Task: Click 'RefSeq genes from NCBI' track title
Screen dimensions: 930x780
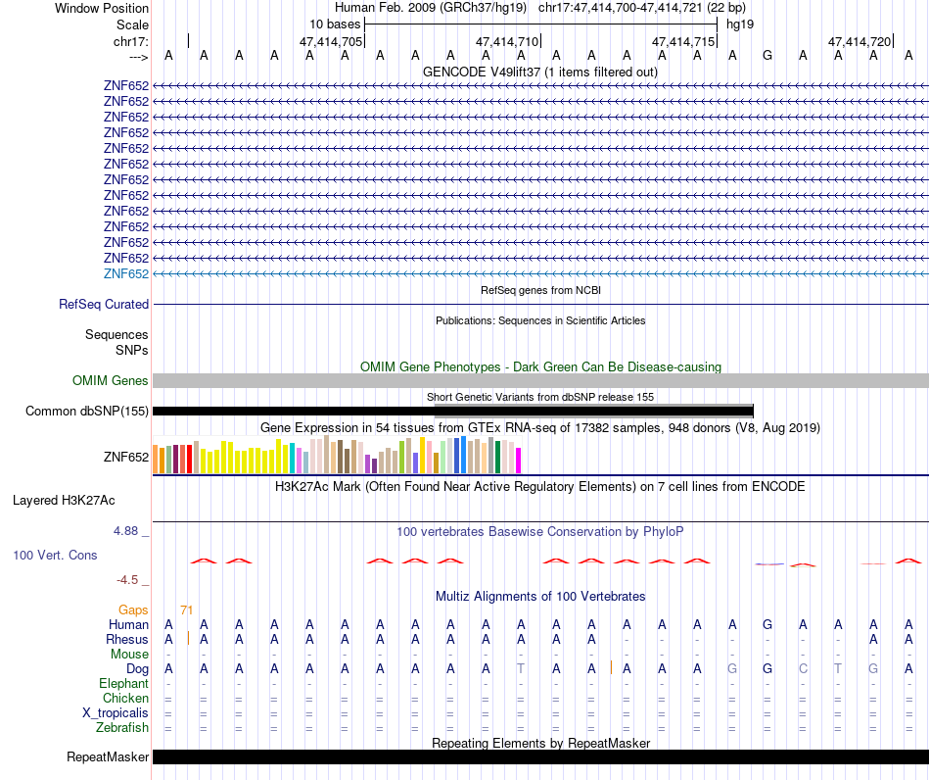Action: pyautogui.click(x=540, y=290)
